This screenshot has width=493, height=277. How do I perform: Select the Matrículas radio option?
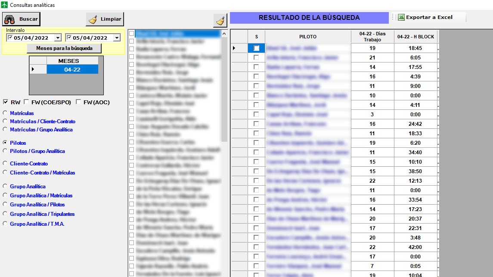tap(5, 113)
